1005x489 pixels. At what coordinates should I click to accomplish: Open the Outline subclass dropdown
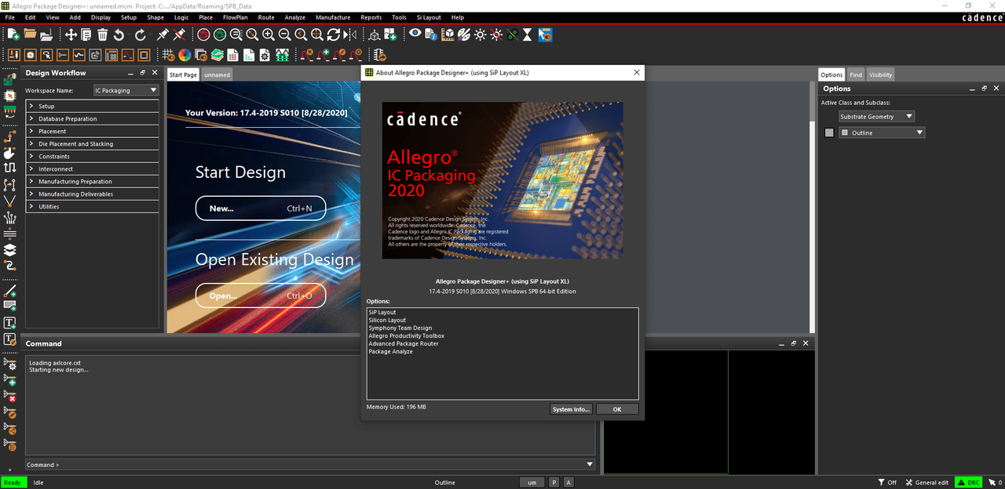point(882,132)
